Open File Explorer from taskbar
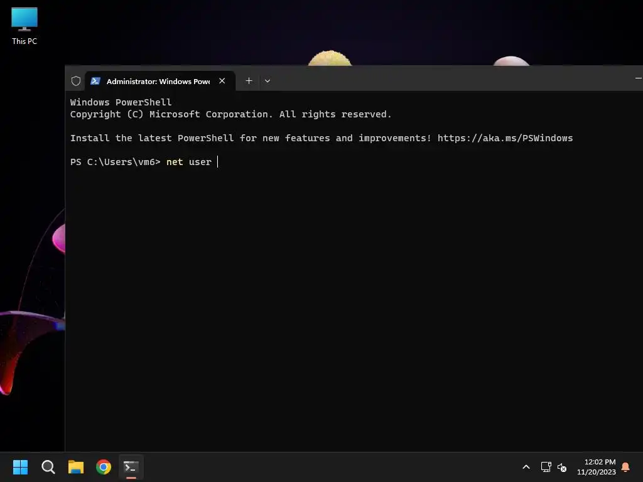The image size is (643, 482). pyautogui.click(x=76, y=467)
